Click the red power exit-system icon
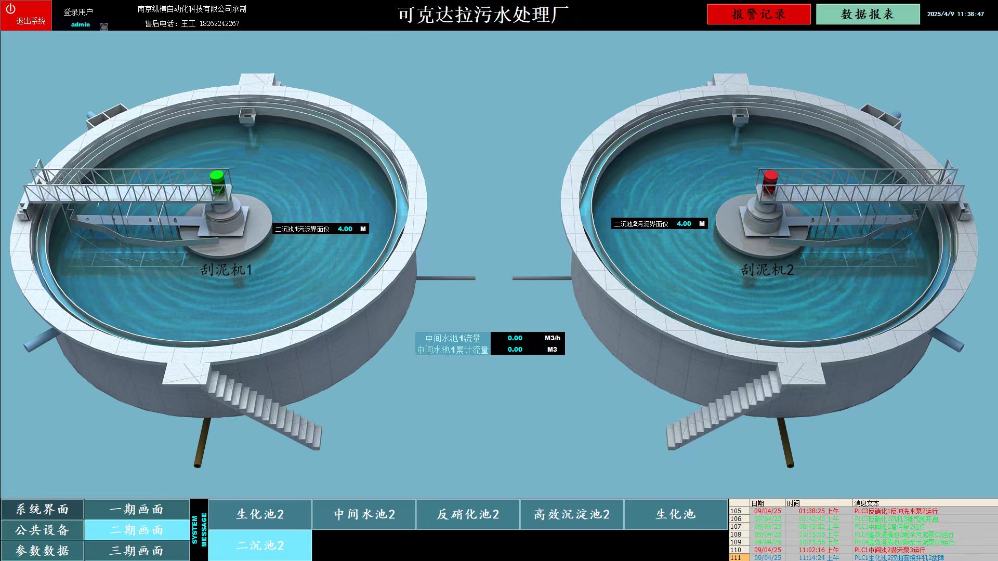The height and width of the screenshot is (561, 998). [11, 9]
